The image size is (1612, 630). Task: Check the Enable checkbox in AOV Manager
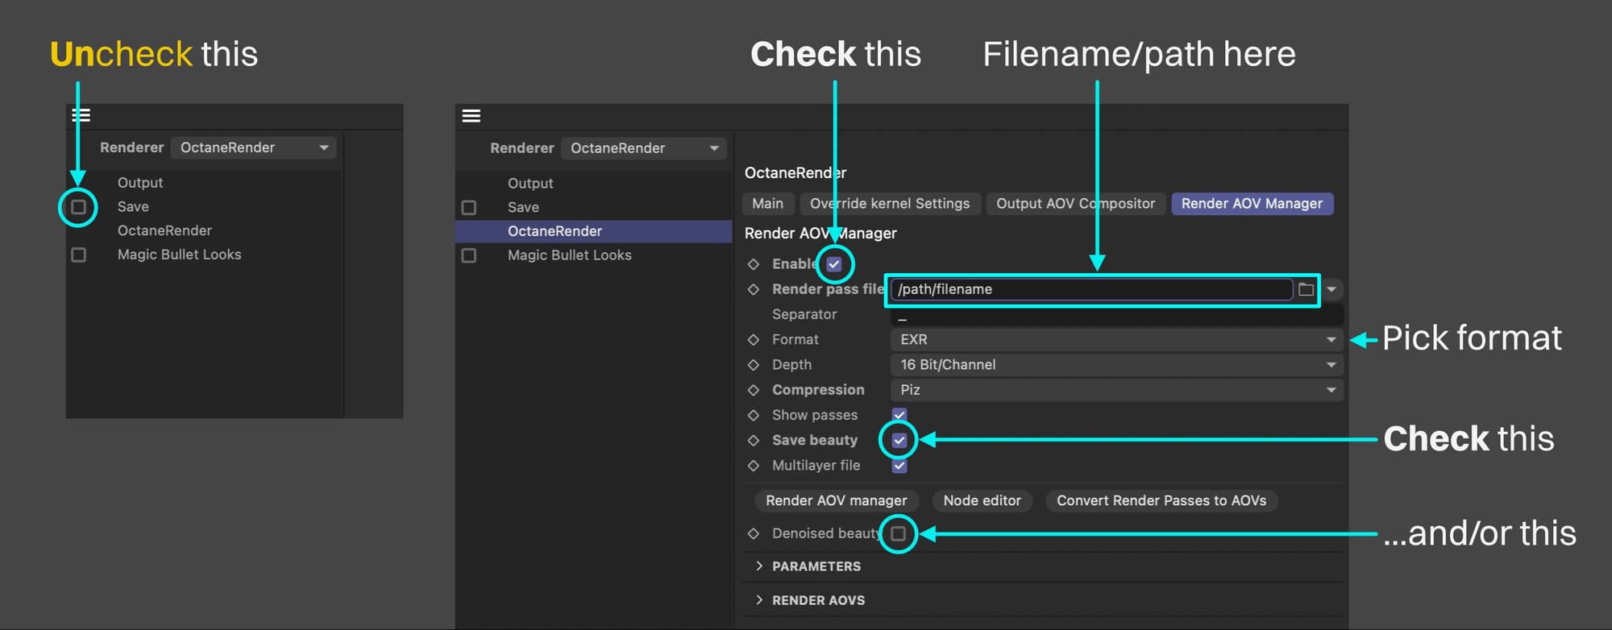834,264
